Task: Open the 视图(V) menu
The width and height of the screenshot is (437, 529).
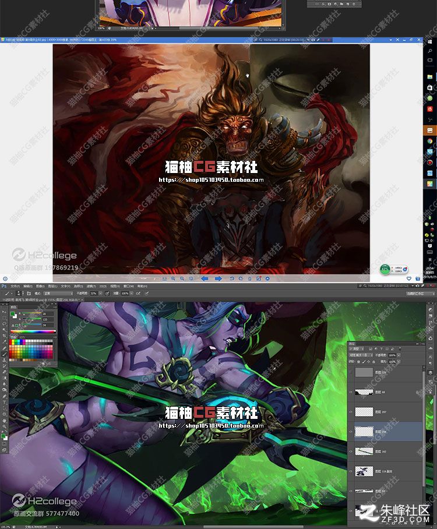Action: tap(115, 286)
